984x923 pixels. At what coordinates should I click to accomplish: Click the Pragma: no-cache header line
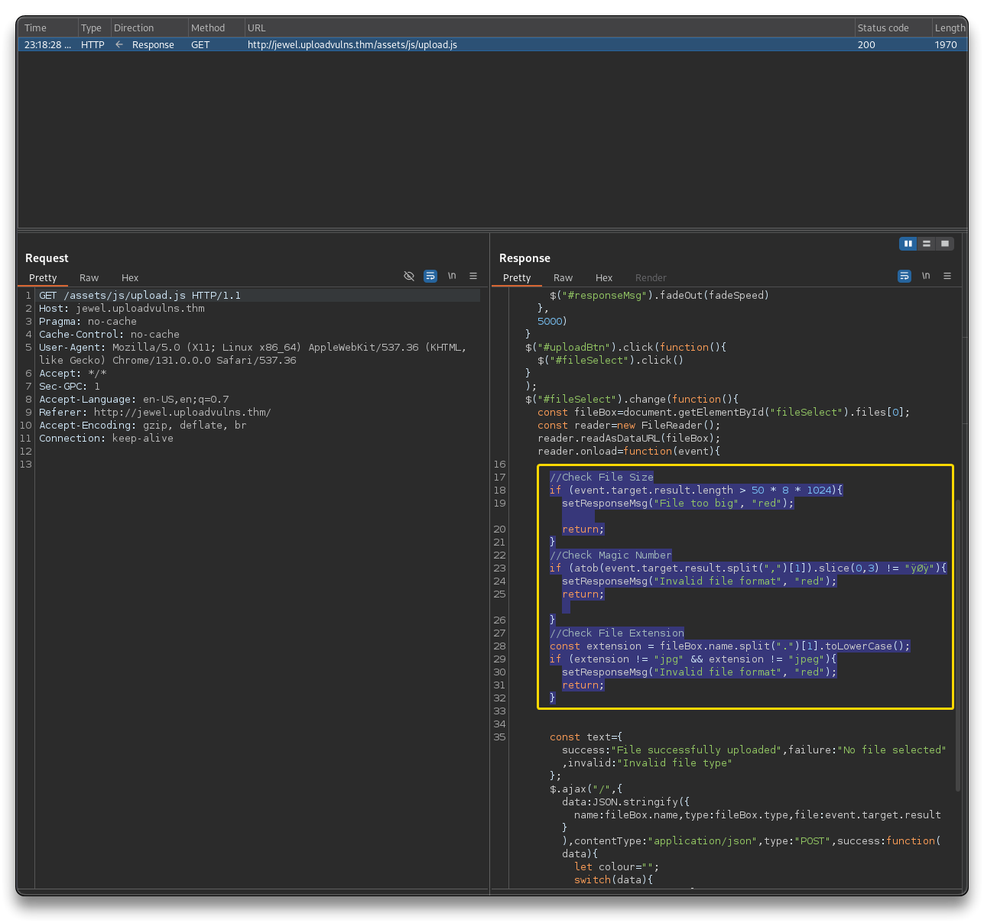click(88, 322)
